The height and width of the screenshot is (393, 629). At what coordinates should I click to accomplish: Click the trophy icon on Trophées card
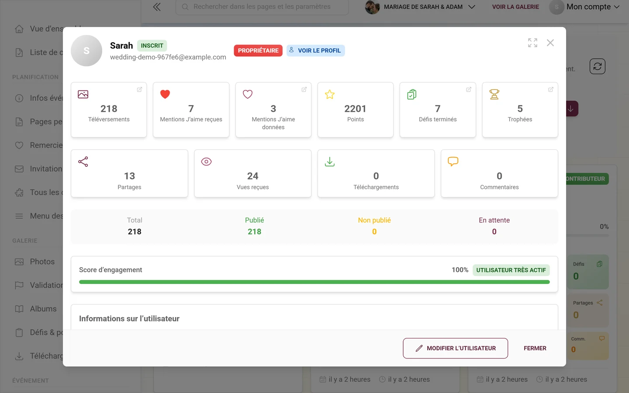[x=494, y=94]
